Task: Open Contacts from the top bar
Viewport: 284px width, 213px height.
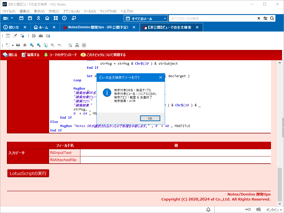Action: click(x=39, y=18)
